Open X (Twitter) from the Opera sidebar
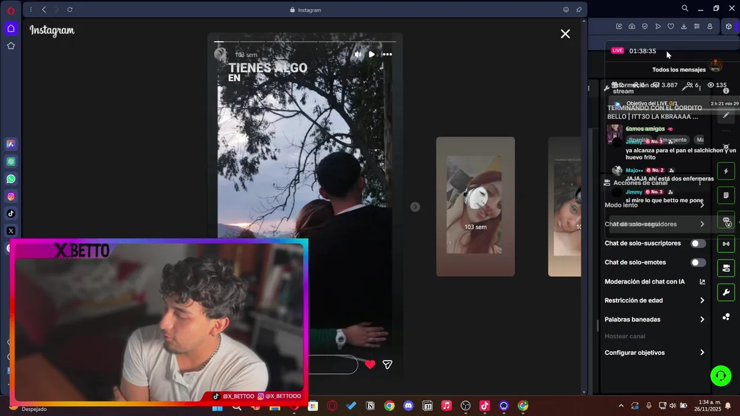 pyautogui.click(x=11, y=231)
